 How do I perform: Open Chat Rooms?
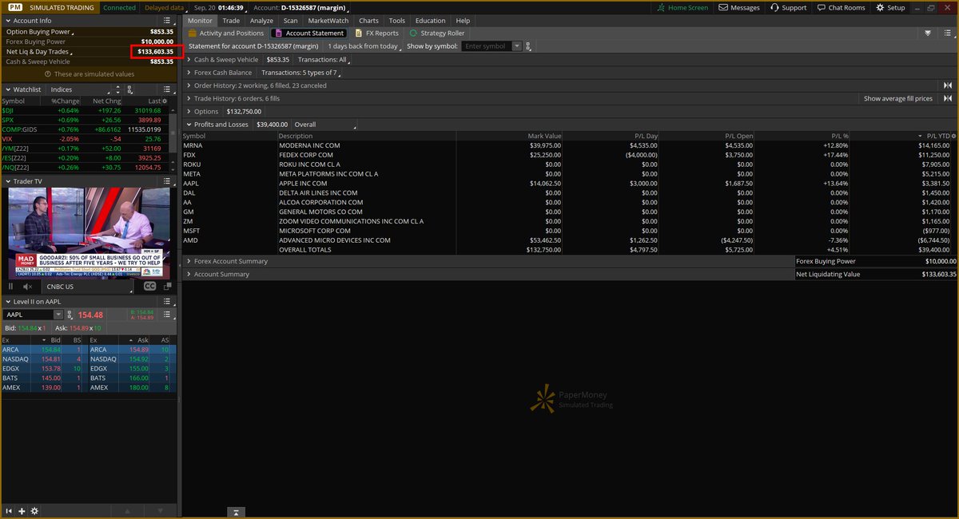pyautogui.click(x=841, y=7)
